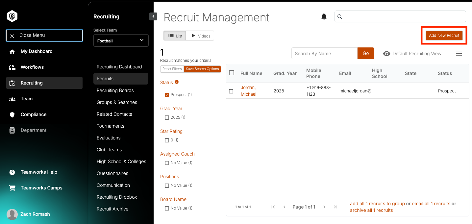
Task: Click email all 1 recruits link
Action: tap(431, 204)
